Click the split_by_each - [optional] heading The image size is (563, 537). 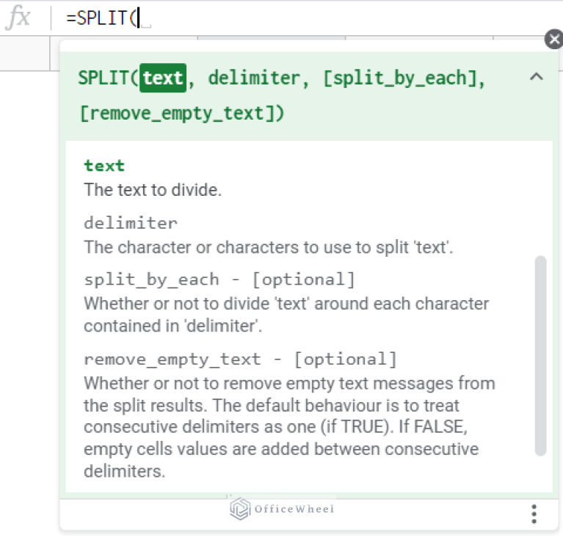click(x=219, y=280)
